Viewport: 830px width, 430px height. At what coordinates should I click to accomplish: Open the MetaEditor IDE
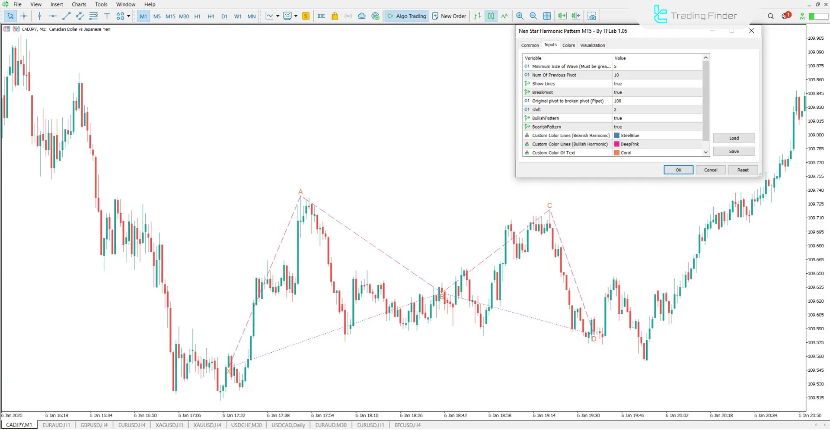[321, 16]
